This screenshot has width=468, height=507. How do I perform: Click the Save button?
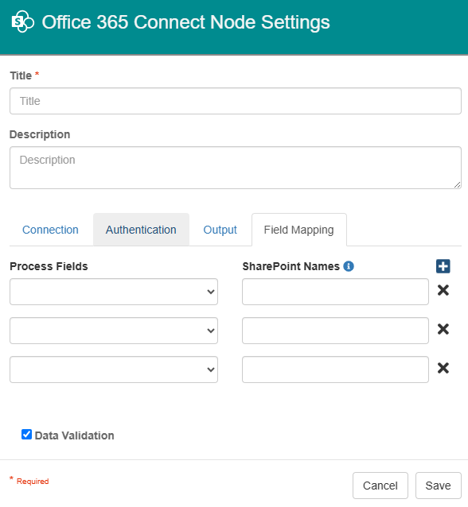pos(439,486)
